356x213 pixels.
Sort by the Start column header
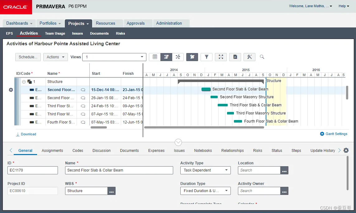tap(96, 73)
